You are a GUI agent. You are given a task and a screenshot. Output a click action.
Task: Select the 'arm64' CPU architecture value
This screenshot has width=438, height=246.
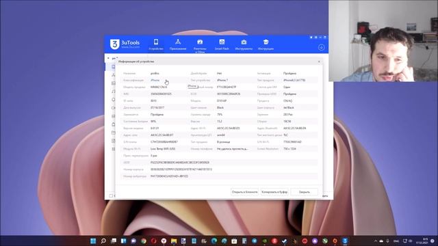[220, 135]
